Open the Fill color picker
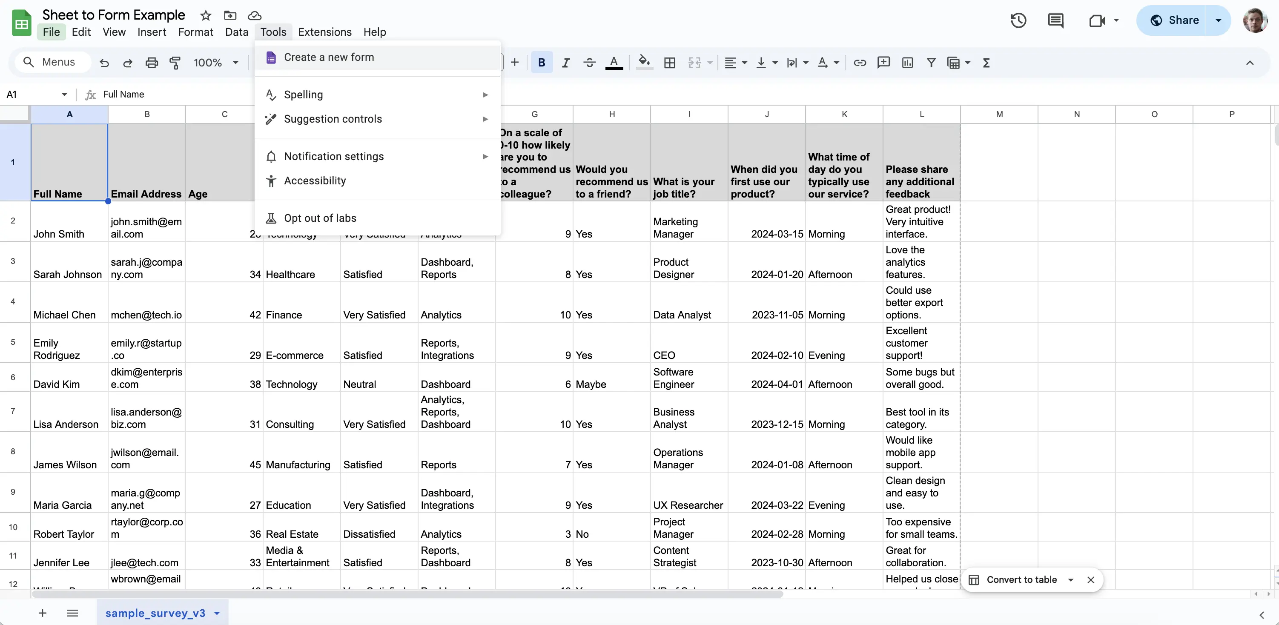 point(644,62)
